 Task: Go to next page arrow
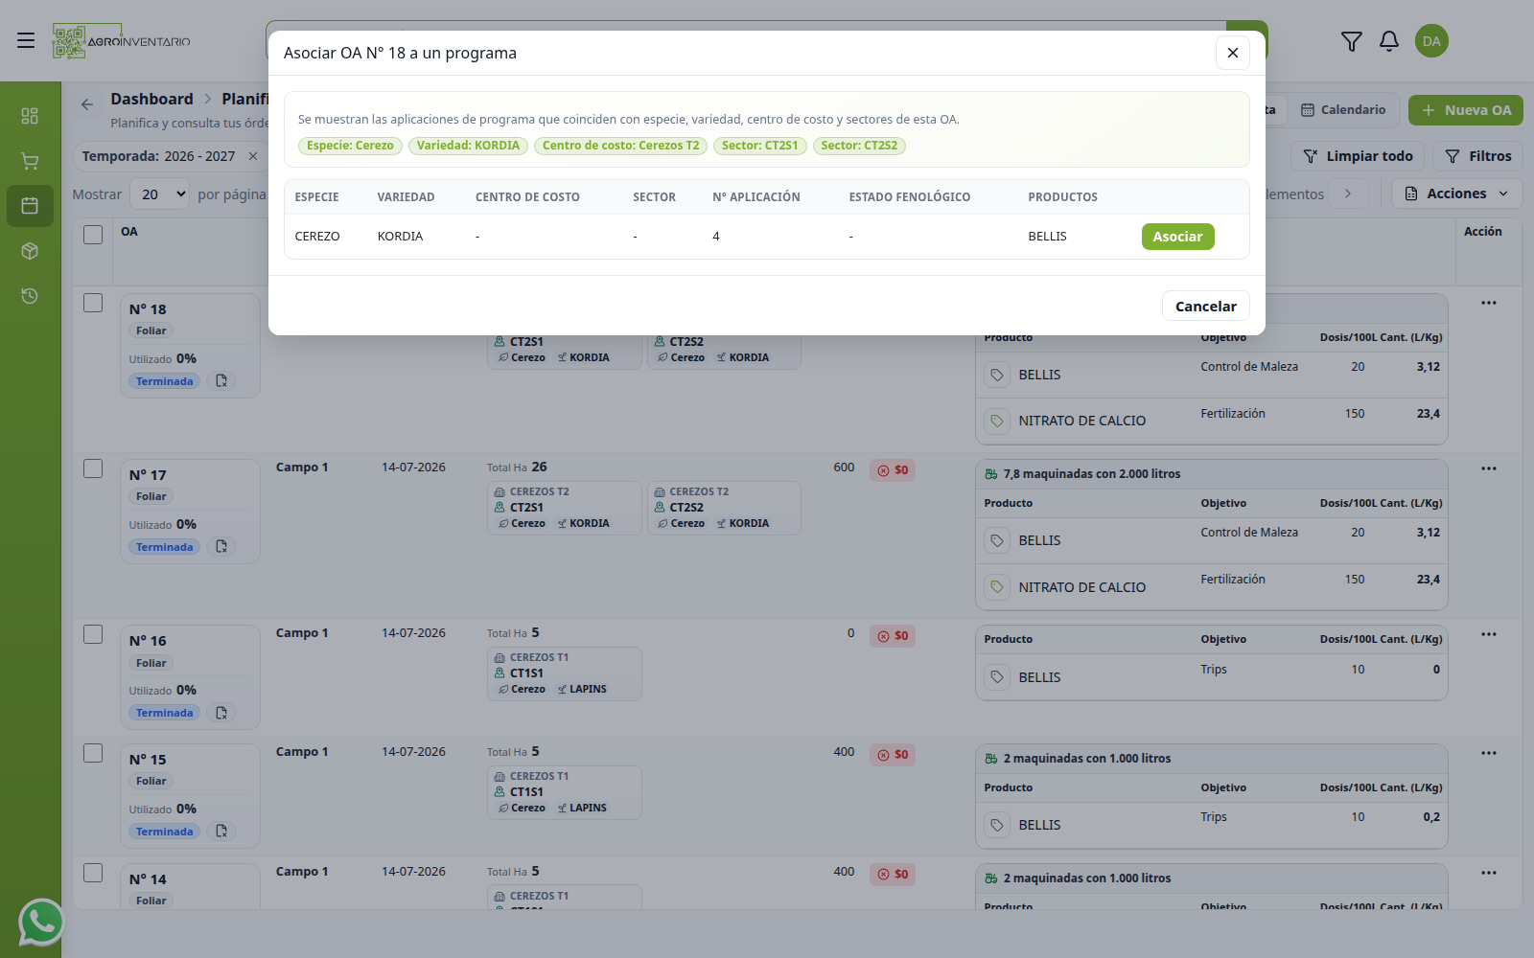[1348, 194]
